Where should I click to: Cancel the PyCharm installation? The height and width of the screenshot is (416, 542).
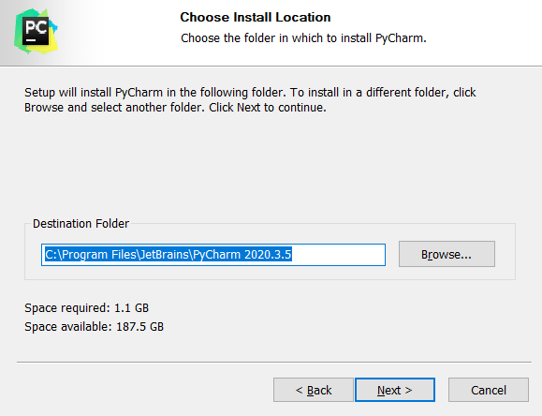click(489, 390)
